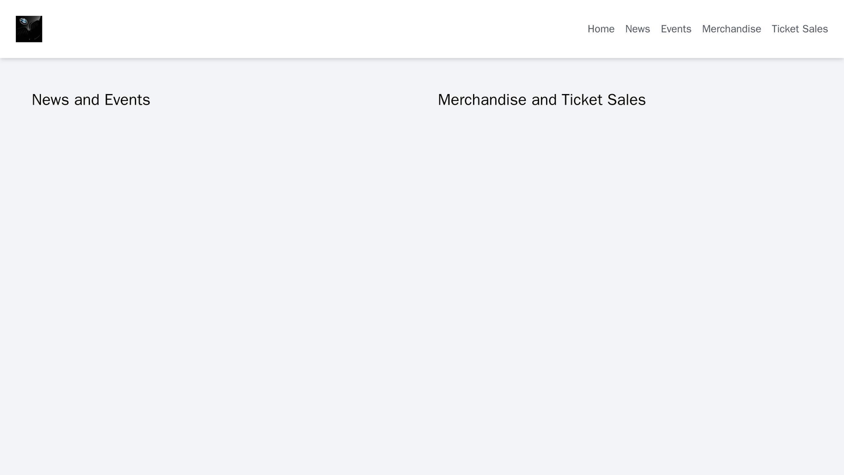
Task: Click the left column section title
Action: point(91,100)
